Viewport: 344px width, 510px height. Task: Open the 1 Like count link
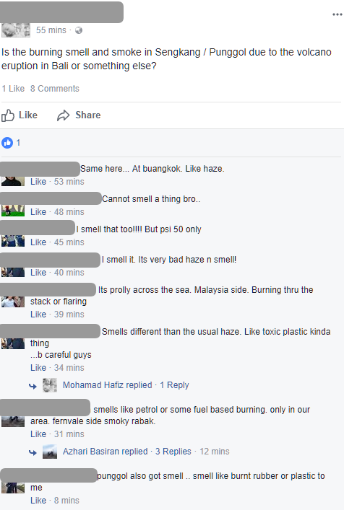(13, 89)
